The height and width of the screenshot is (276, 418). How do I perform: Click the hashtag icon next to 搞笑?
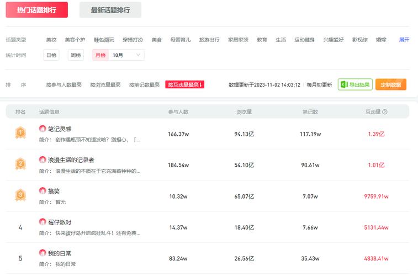click(x=43, y=190)
